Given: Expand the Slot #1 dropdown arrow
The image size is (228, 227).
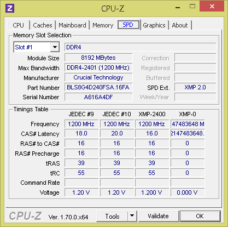Looking at the screenshot, I should tap(55, 47).
